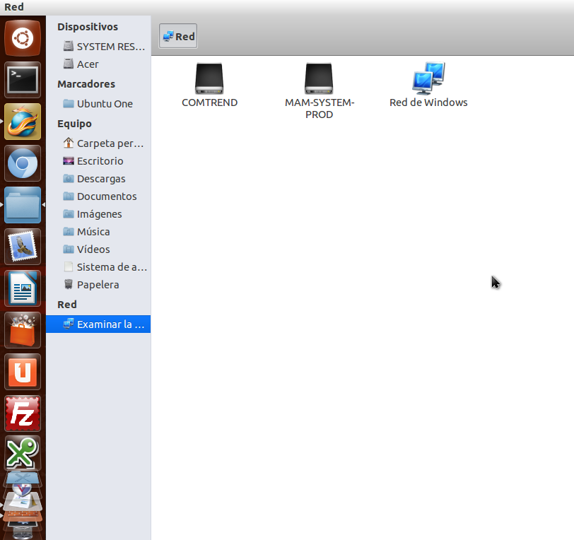Launch Chromium browser from the dock

pos(23,164)
